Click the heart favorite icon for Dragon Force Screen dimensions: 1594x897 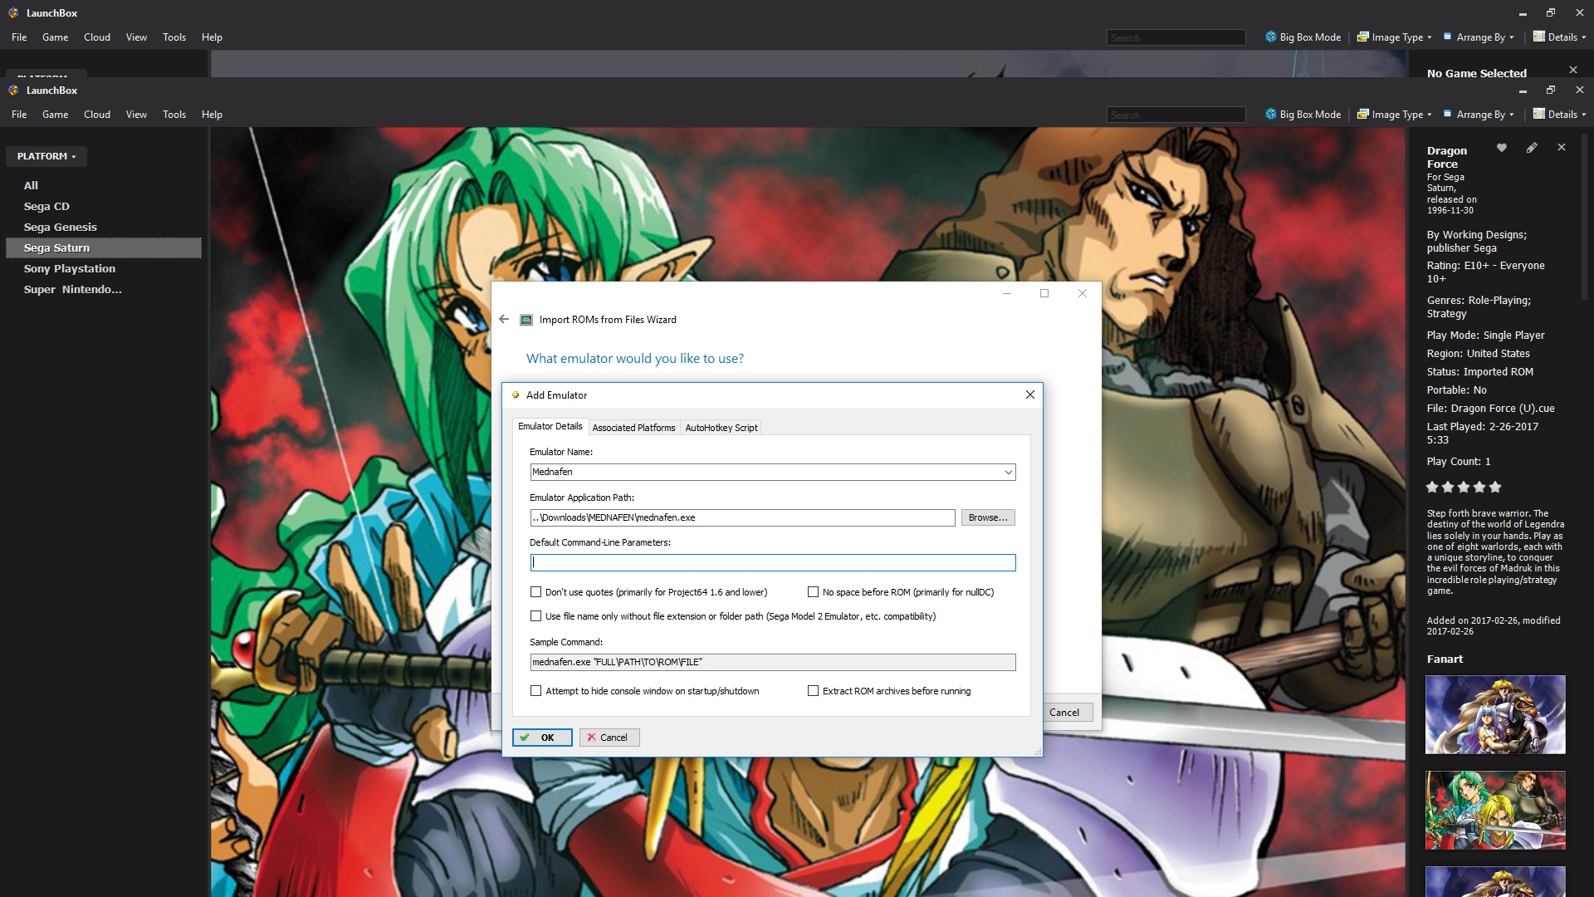click(1502, 148)
